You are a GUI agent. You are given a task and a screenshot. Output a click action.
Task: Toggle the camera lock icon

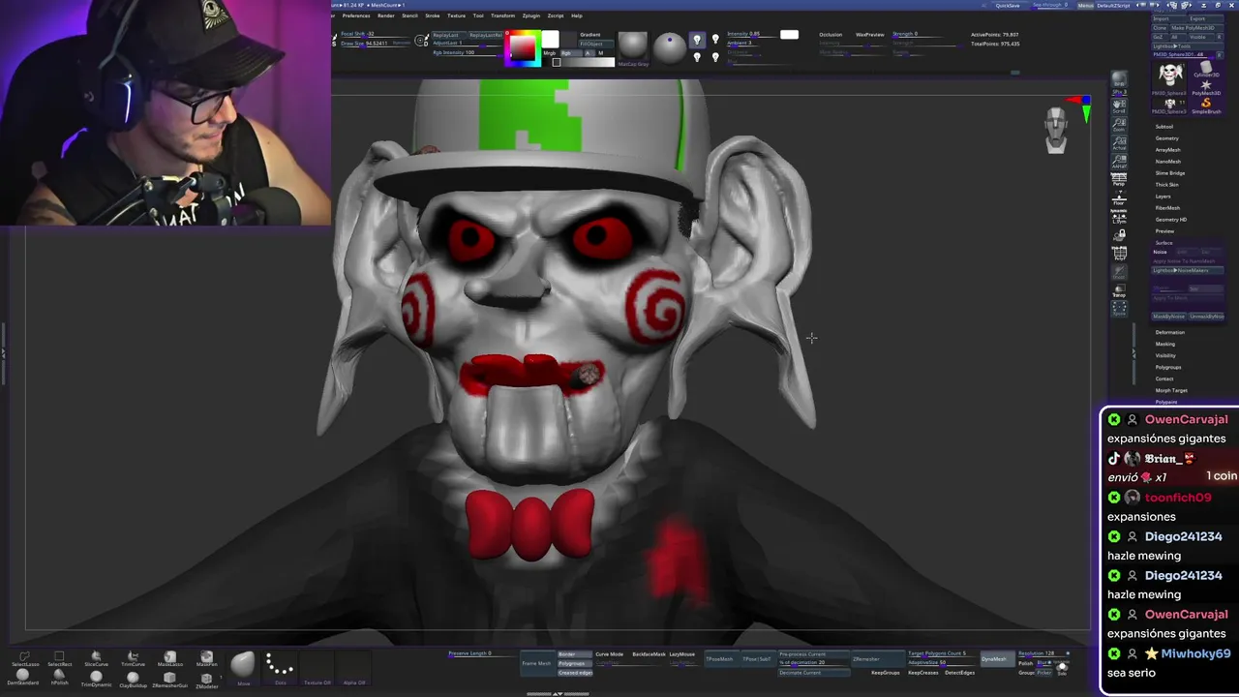coord(1119,234)
